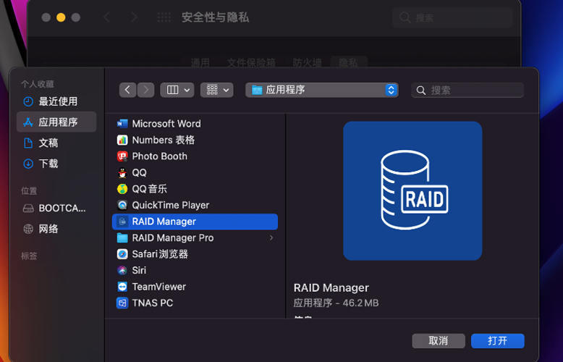Click the 隐私 tab in 安全性与隐私 window
This screenshot has width=563, height=362.
click(348, 62)
